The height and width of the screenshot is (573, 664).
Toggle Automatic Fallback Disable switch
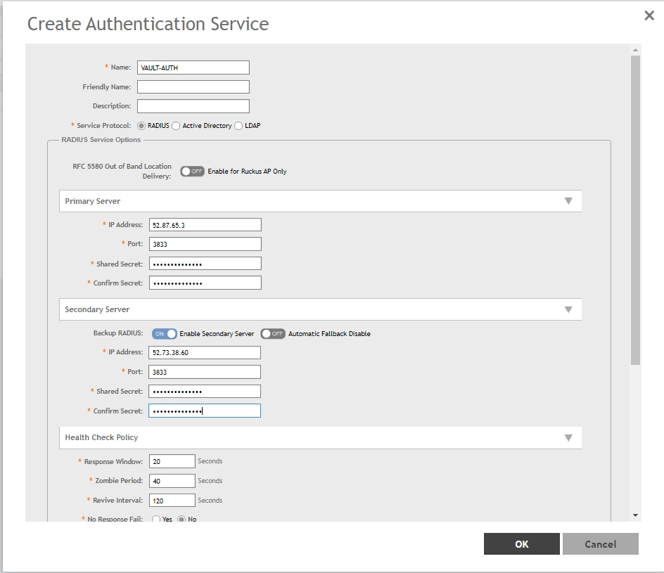coord(273,334)
